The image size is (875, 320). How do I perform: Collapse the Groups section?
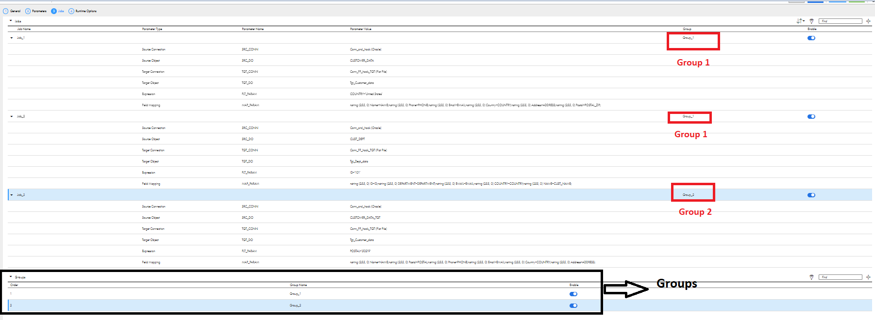click(11, 277)
